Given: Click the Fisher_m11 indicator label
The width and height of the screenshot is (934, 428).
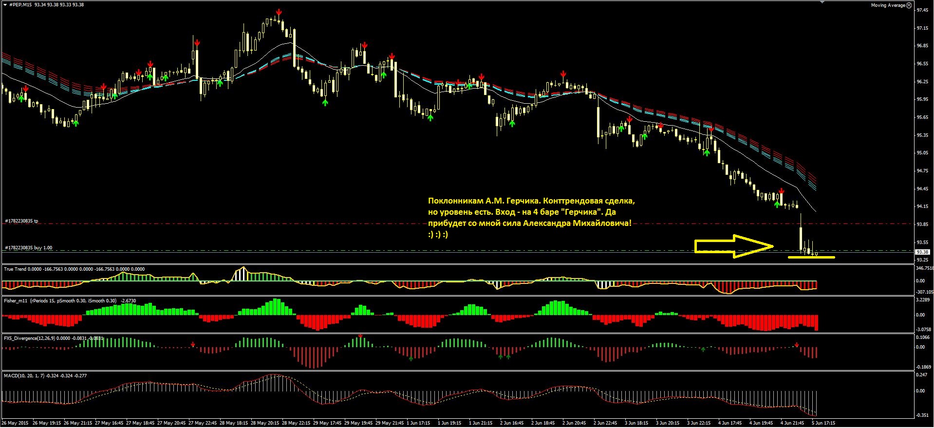Looking at the screenshot, I should click(x=16, y=301).
